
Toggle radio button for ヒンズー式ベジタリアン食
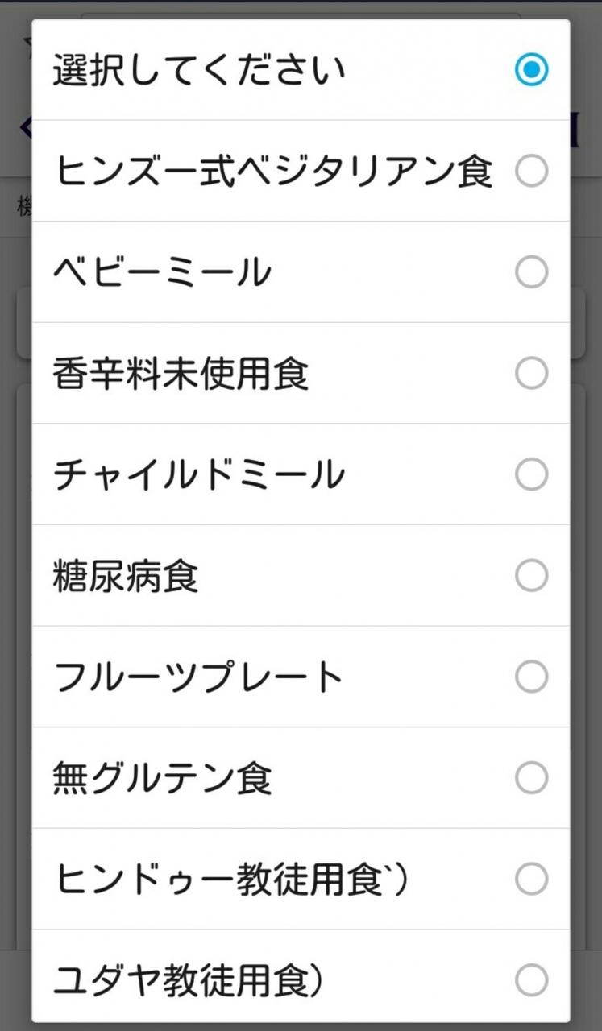pos(531,171)
